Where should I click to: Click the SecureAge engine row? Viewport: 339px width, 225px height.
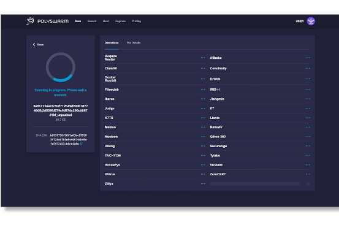click(260, 146)
